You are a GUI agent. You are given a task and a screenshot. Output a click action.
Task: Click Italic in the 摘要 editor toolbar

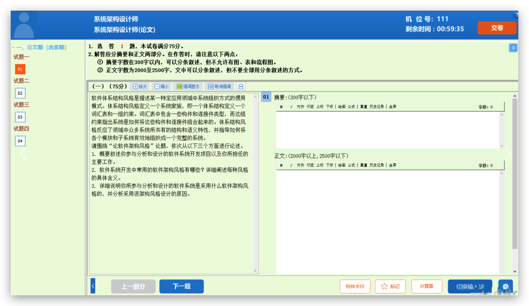(x=291, y=107)
